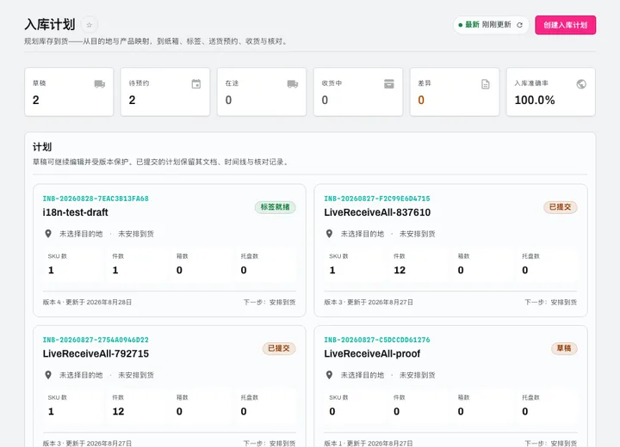The height and width of the screenshot is (447, 620).
Task: Select the 待预约 summary card
Action: click(x=165, y=92)
